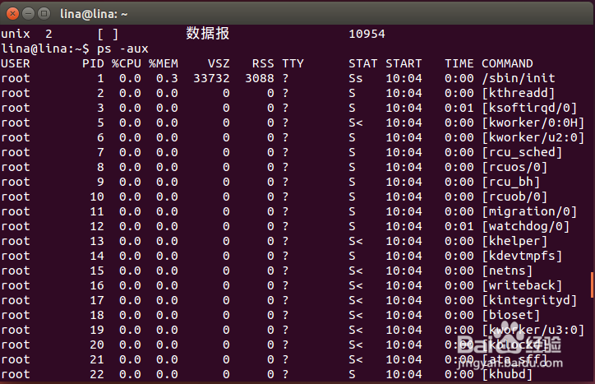Click the RSS column header
595x384 pixels.
(x=263, y=63)
